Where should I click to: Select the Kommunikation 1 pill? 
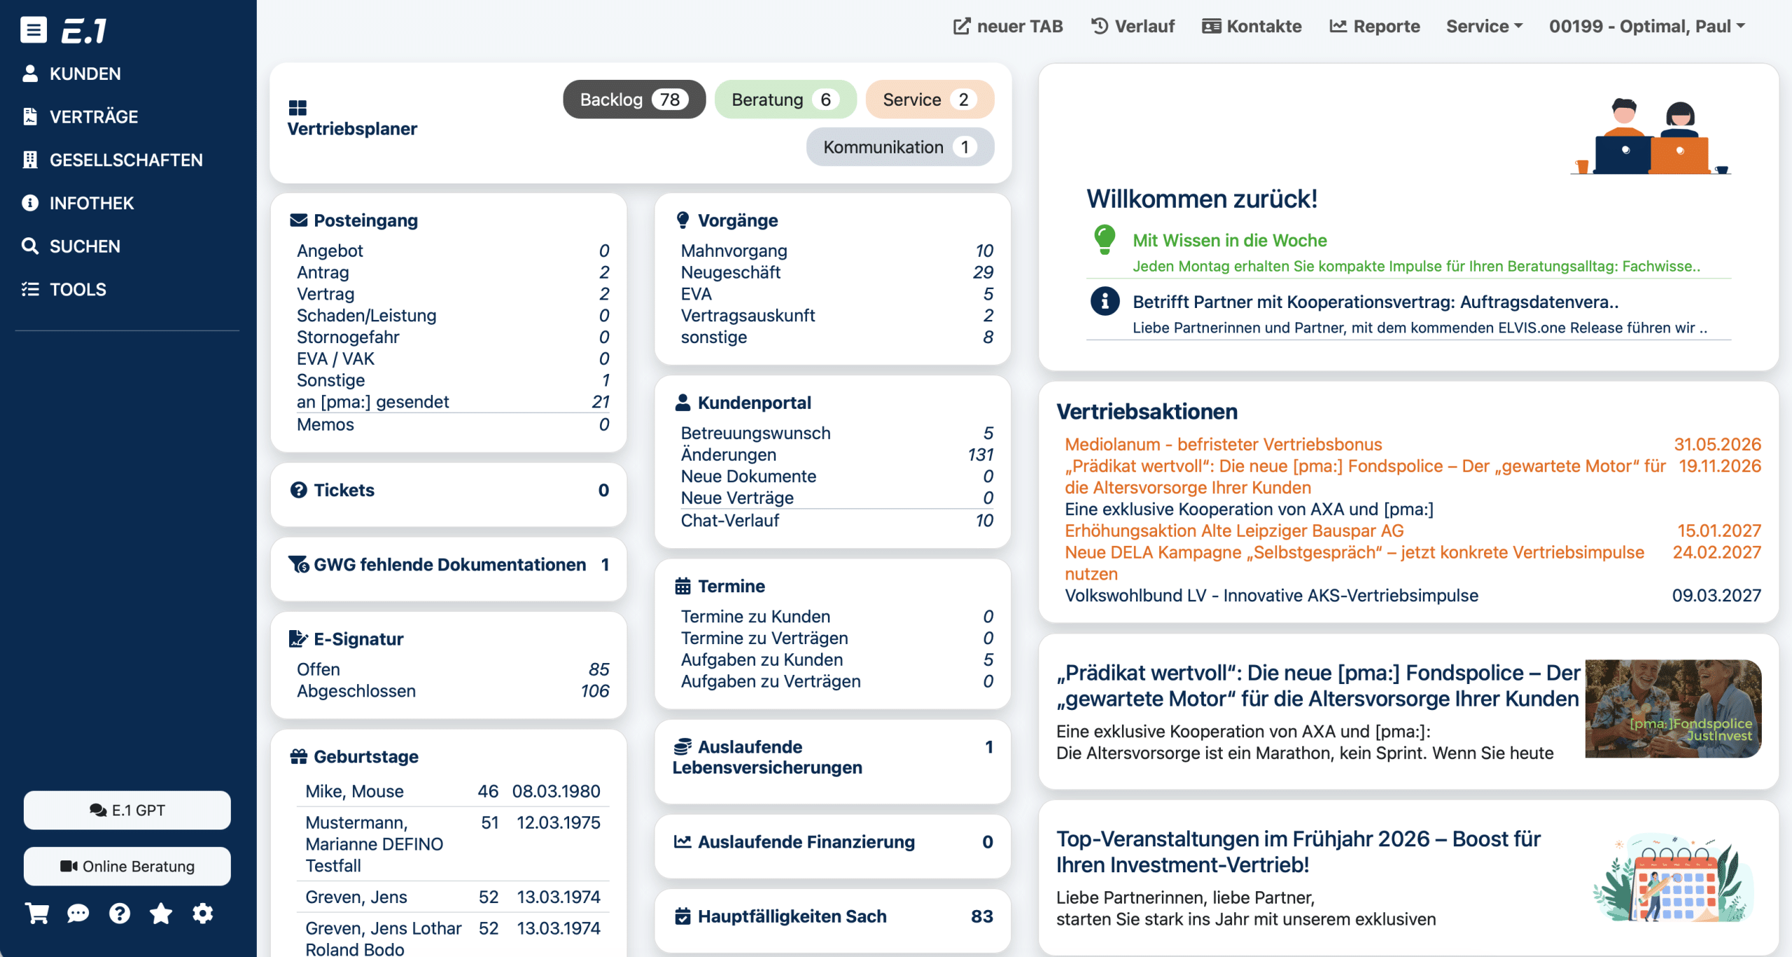899,147
